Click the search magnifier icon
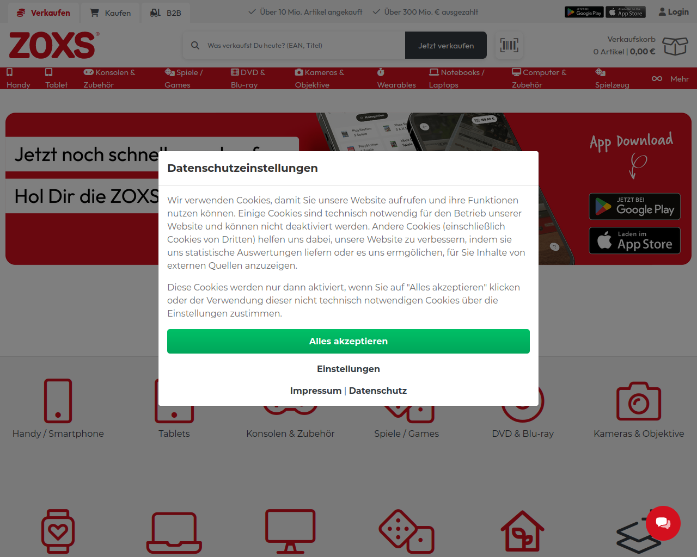This screenshot has width=697, height=557. 195,46
